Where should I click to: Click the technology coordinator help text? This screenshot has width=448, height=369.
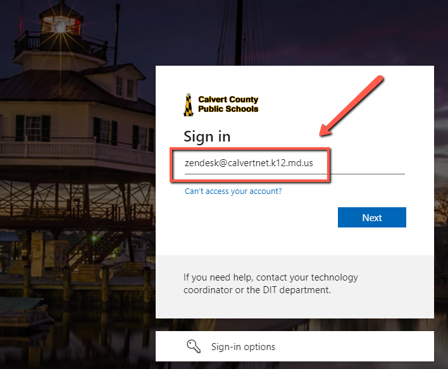(x=270, y=284)
